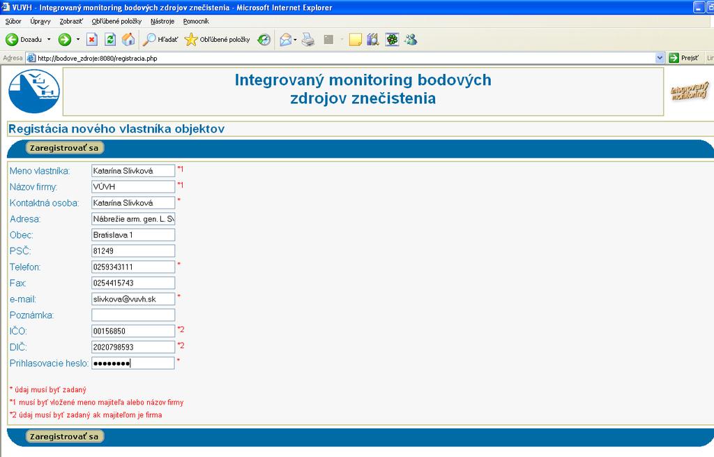Click the Adresa input field
This screenshot has width=714, height=457.
[x=133, y=218]
